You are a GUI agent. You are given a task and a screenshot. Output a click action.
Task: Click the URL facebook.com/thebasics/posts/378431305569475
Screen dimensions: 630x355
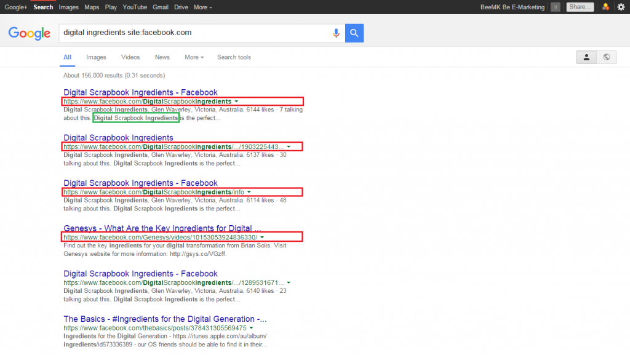point(154,329)
